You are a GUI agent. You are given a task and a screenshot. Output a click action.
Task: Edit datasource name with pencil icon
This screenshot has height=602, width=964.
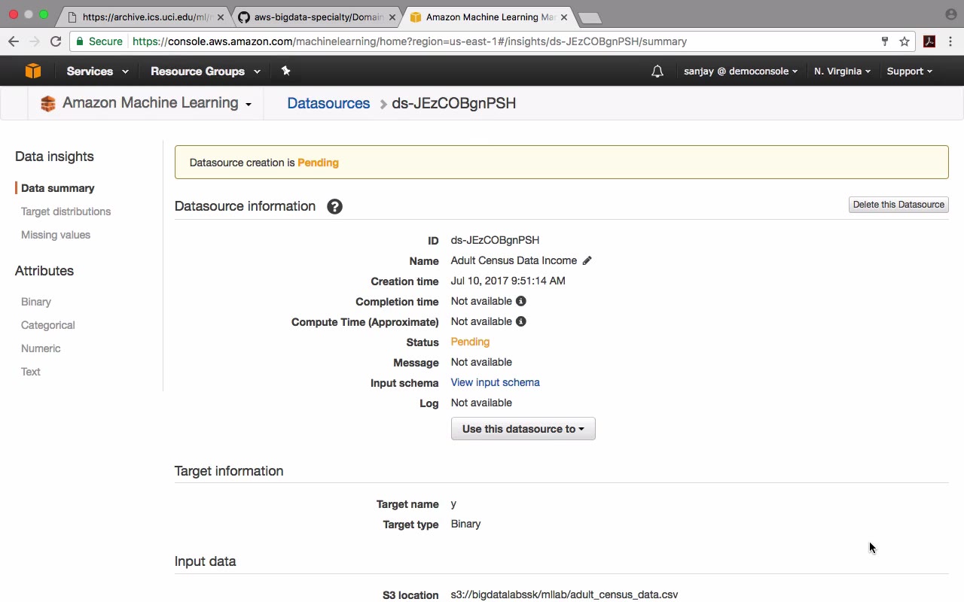[x=587, y=260]
